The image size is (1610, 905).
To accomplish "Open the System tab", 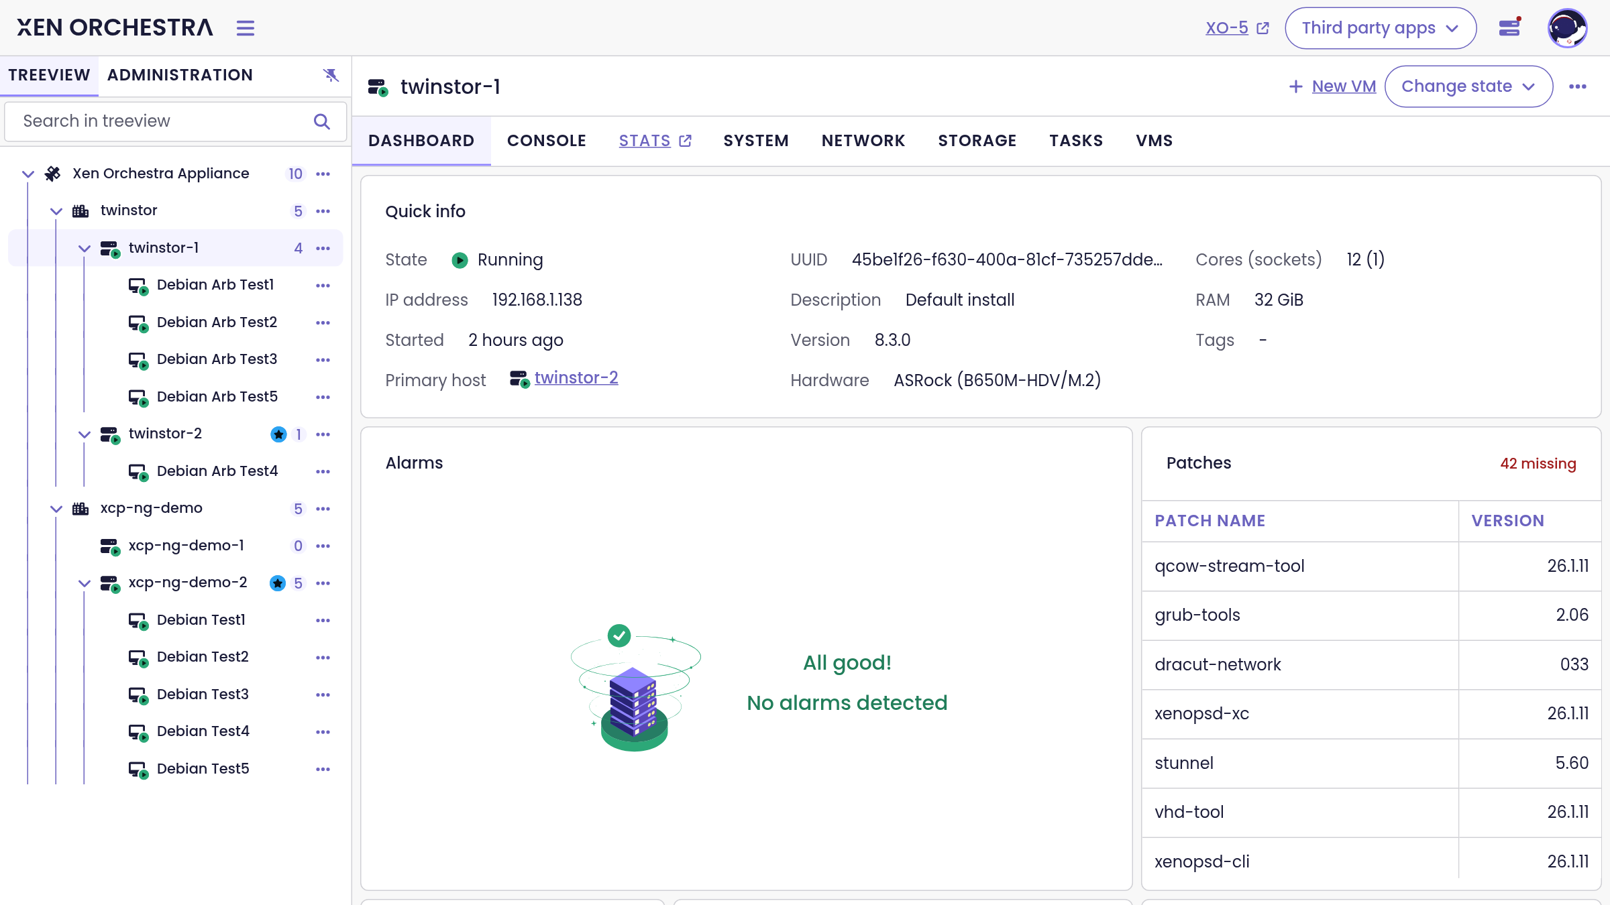I will [x=756, y=141].
